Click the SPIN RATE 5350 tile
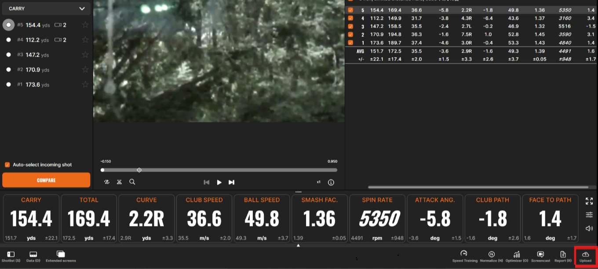 tap(377, 219)
